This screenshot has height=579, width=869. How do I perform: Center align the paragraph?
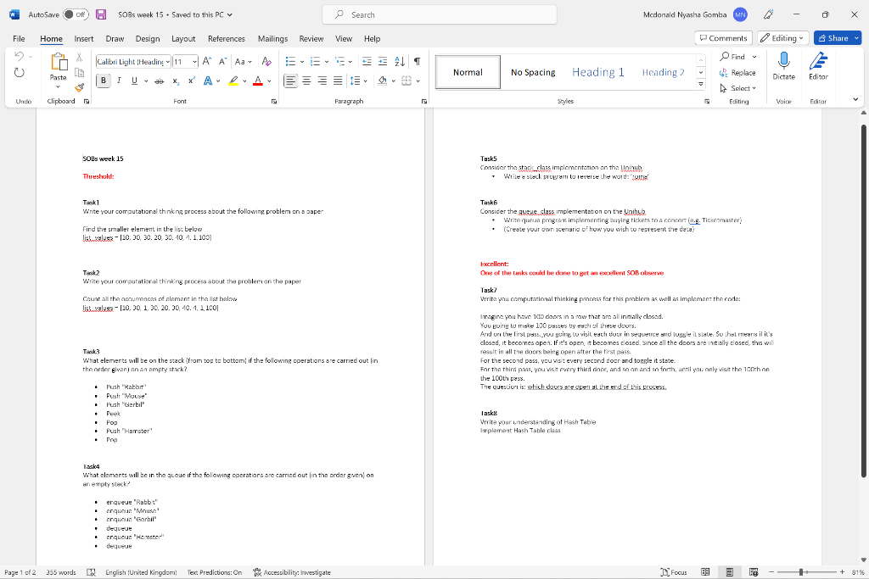[x=306, y=81]
